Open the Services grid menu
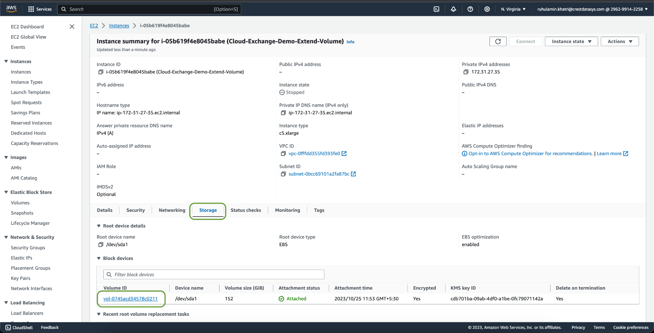 pos(40,9)
